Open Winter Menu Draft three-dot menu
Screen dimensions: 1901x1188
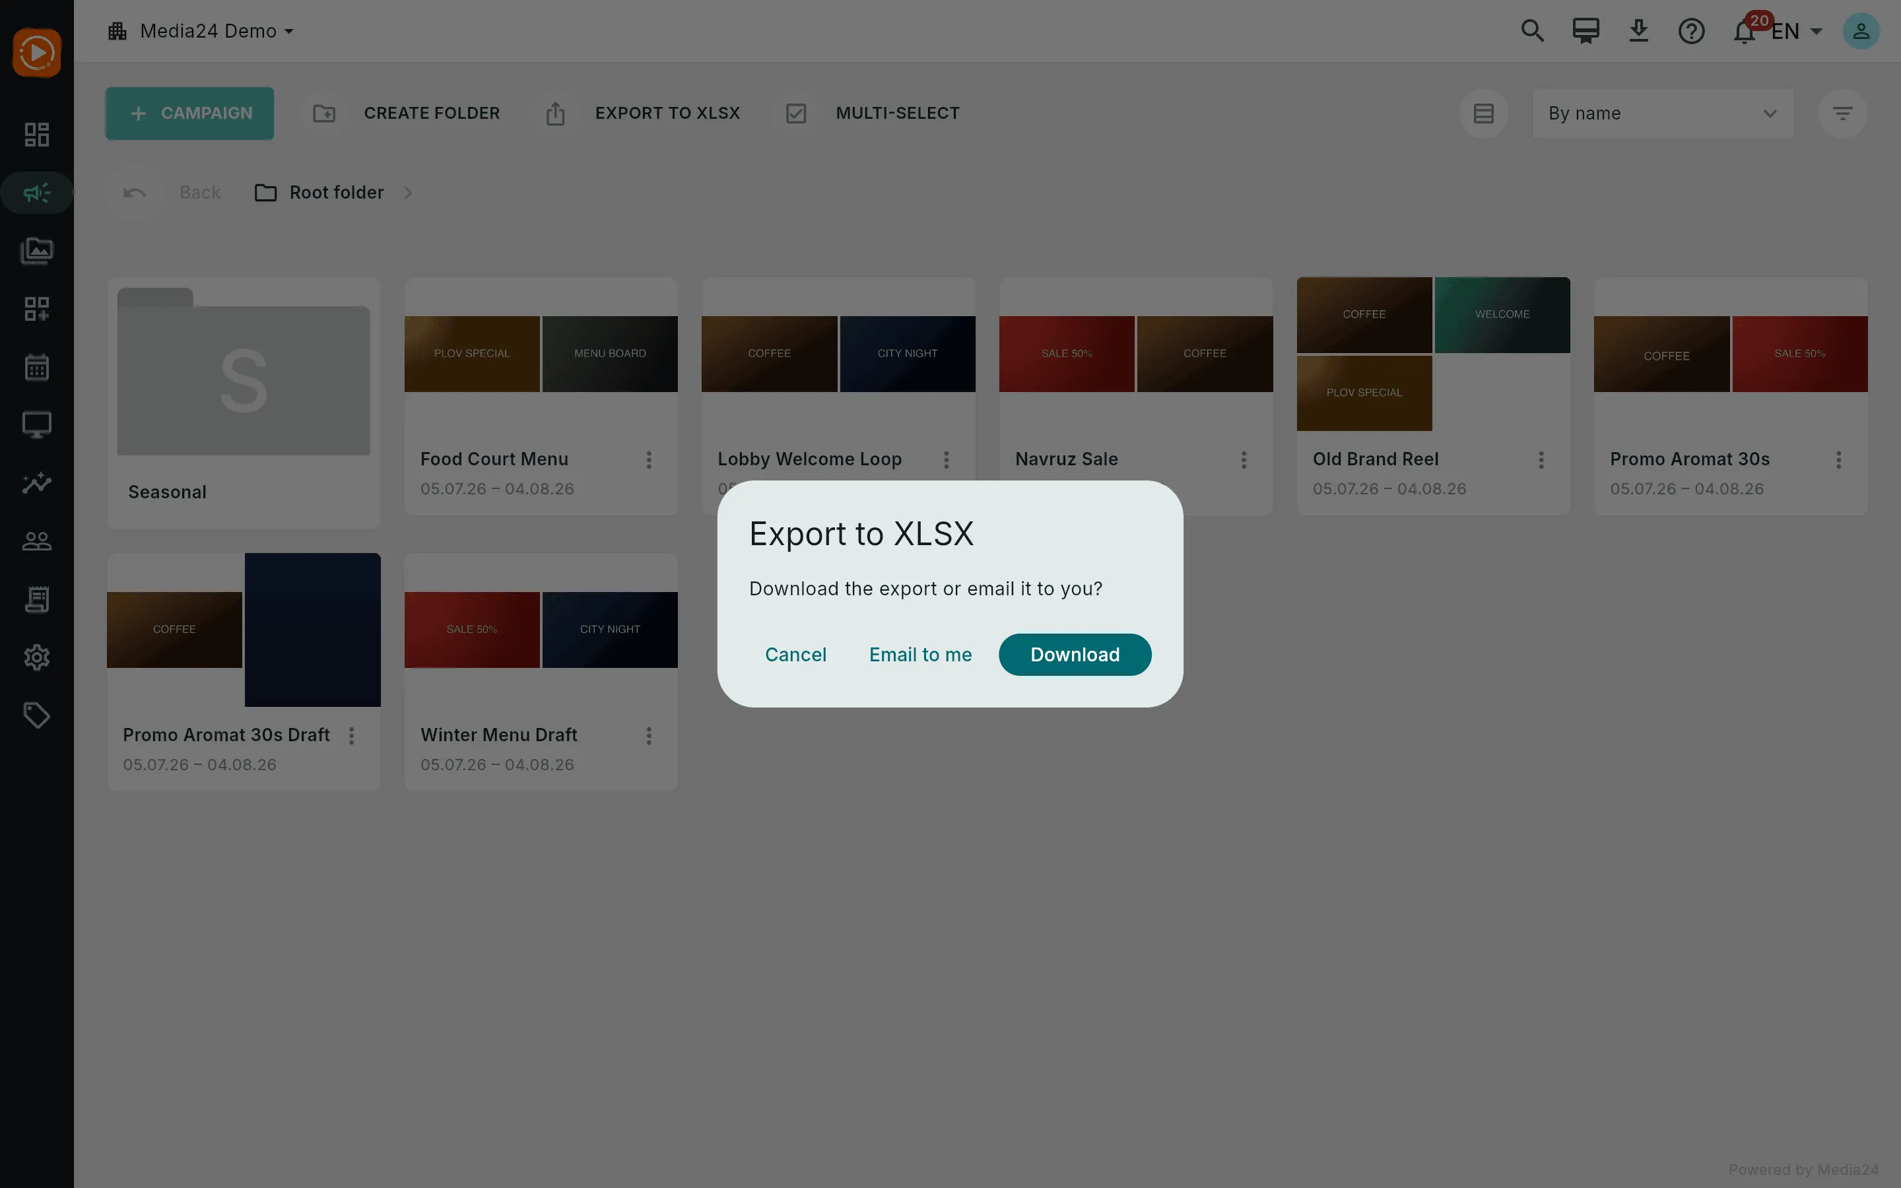[x=649, y=735]
